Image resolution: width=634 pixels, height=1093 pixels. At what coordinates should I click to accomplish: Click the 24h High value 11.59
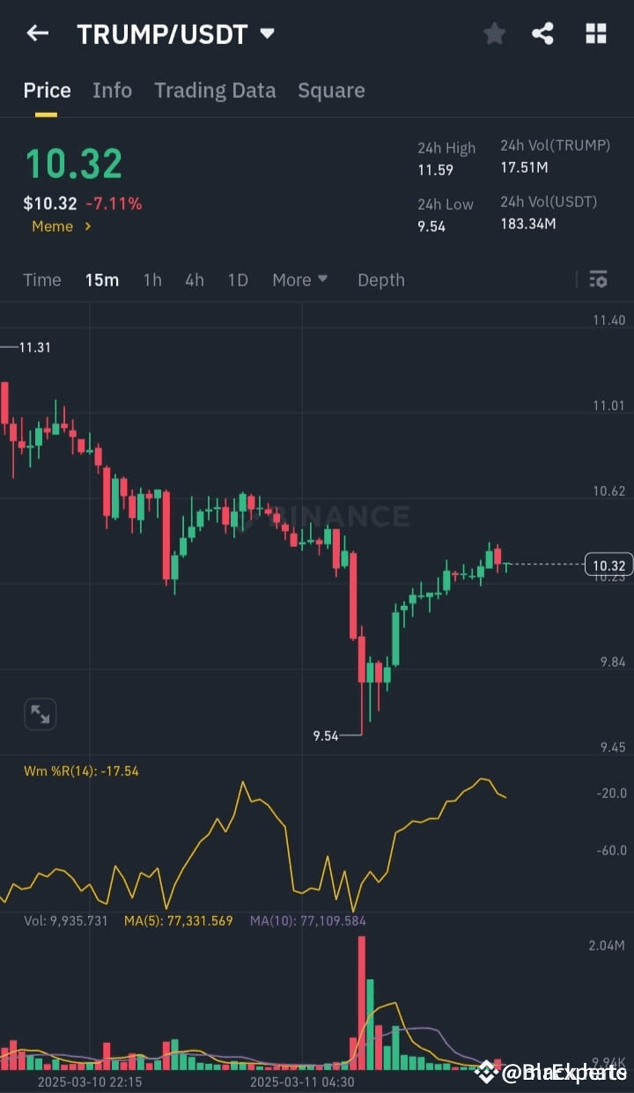[x=435, y=169]
